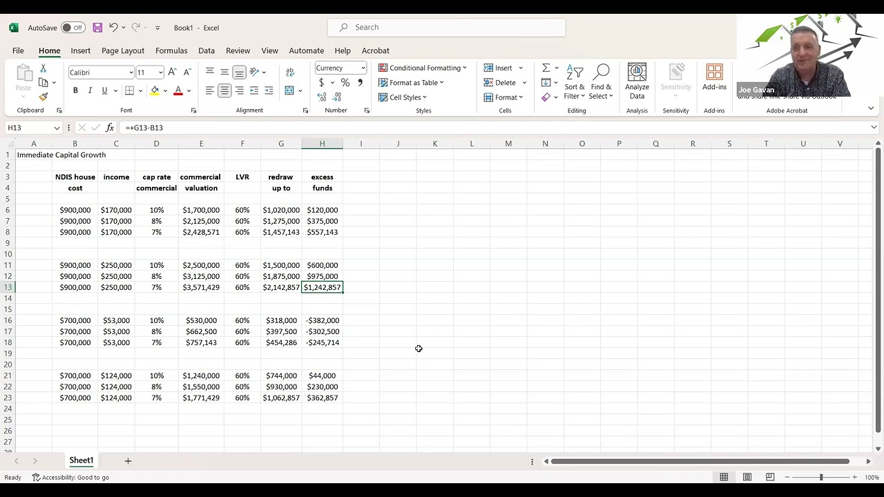Click the Percent Style icon
884x497 pixels.
(345, 83)
